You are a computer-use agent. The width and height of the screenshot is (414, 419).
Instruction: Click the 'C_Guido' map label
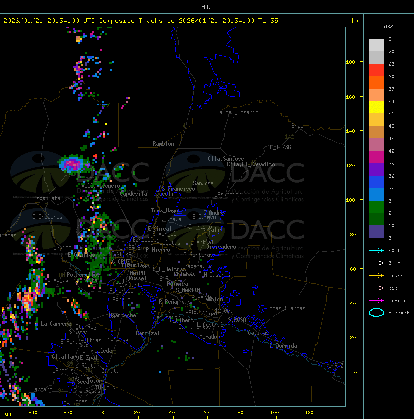(61, 247)
